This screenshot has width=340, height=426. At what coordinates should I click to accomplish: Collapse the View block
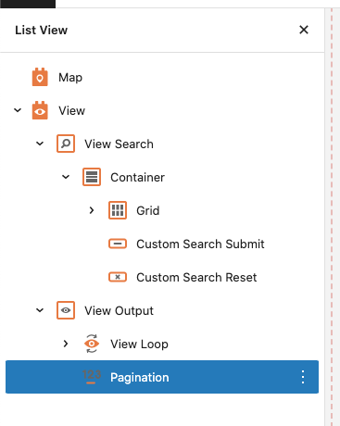[x=18, y=110]
